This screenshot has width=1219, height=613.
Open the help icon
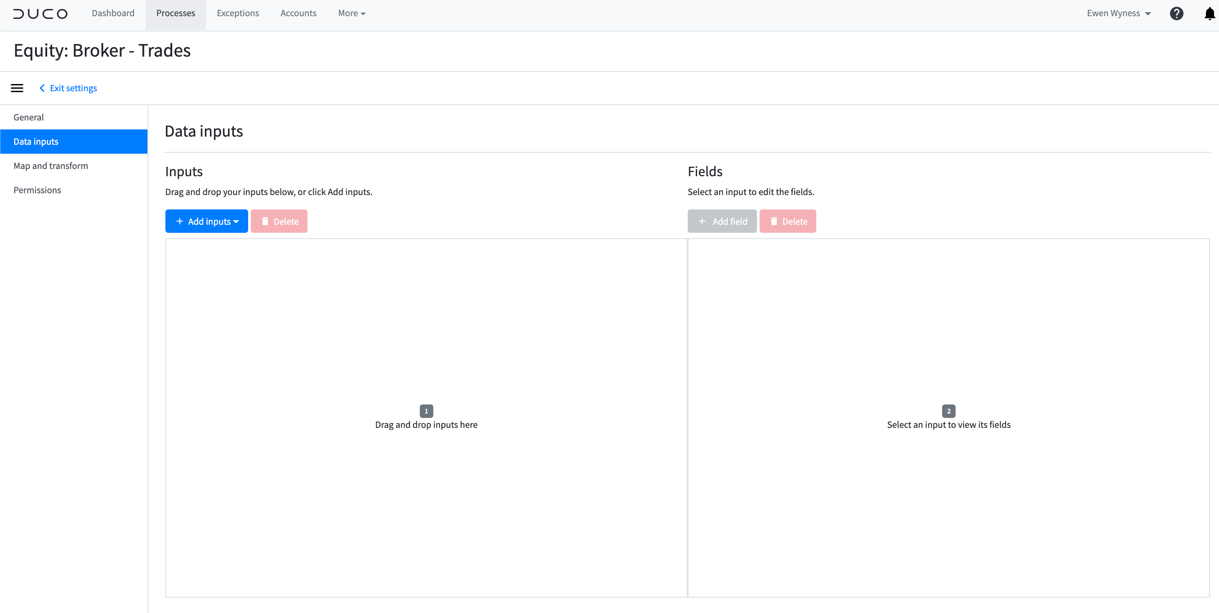1177,13
